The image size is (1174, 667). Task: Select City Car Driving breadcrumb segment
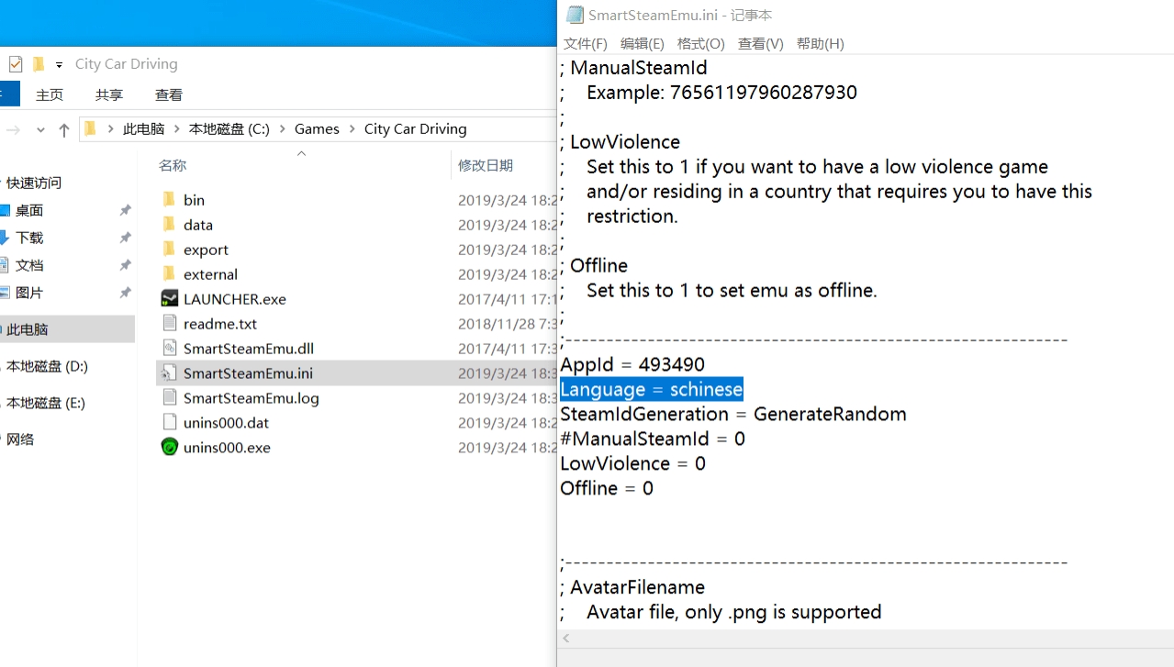pos(416,129)
